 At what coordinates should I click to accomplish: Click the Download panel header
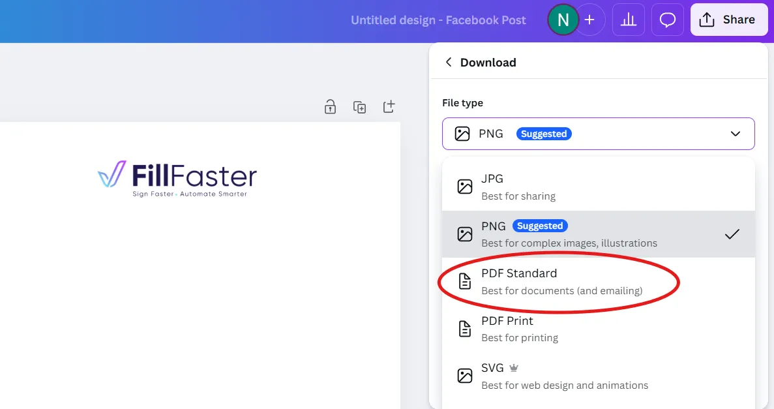488,62
